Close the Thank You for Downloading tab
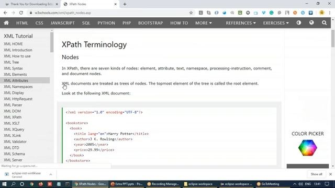 point(57,4)
